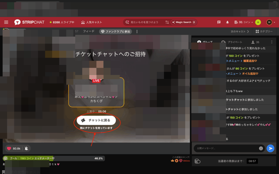Open ファンクラブに参加

pos(116,32)
